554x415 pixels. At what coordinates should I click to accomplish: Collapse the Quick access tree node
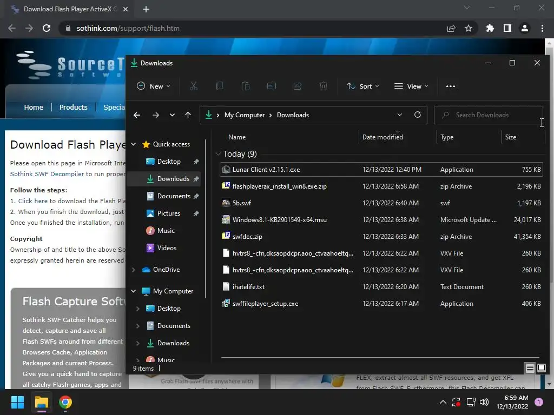(x=134, y=144)
